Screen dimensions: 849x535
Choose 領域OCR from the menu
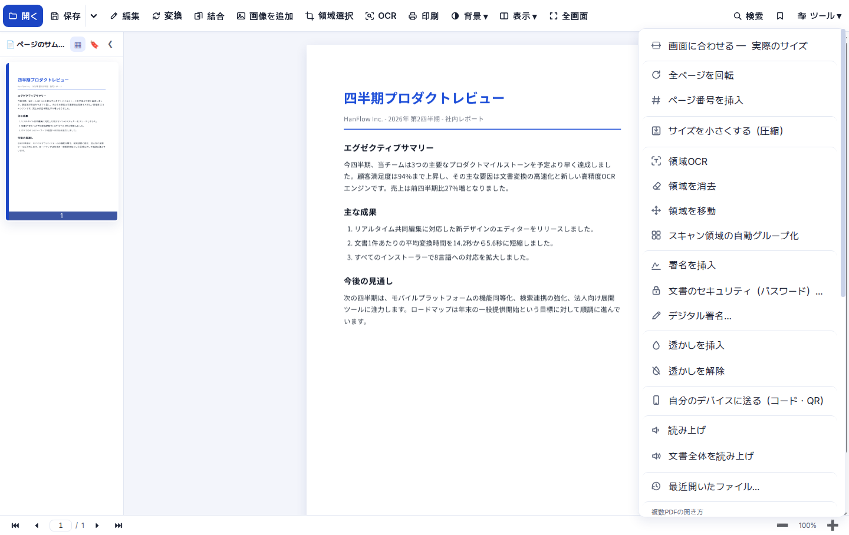coord(739,161)
